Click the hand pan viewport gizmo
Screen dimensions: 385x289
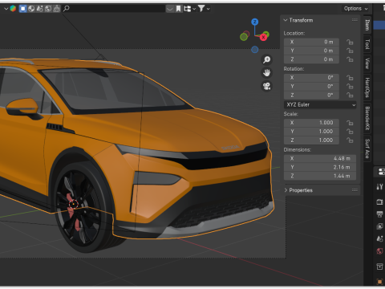click(266, 73)
